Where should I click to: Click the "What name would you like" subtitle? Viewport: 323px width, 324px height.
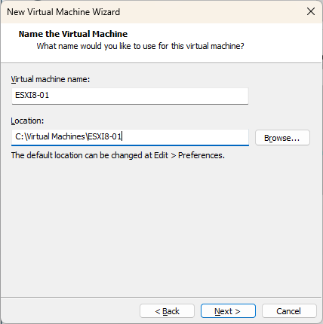tap(140, 46)
